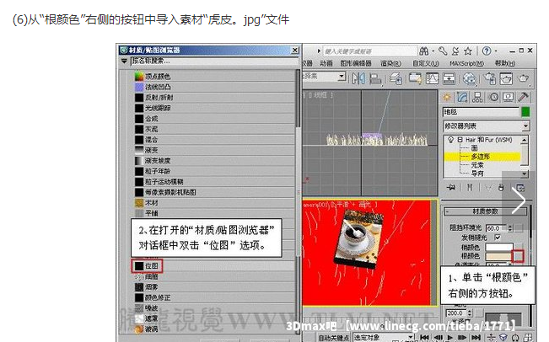Open the MAXScript(M) menu
The height and width of the screenshot is (342, 549).
(466, 63)
